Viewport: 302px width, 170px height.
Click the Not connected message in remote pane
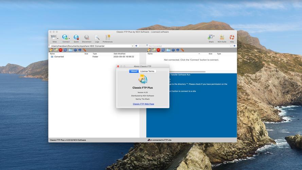(x=192, y=60)
